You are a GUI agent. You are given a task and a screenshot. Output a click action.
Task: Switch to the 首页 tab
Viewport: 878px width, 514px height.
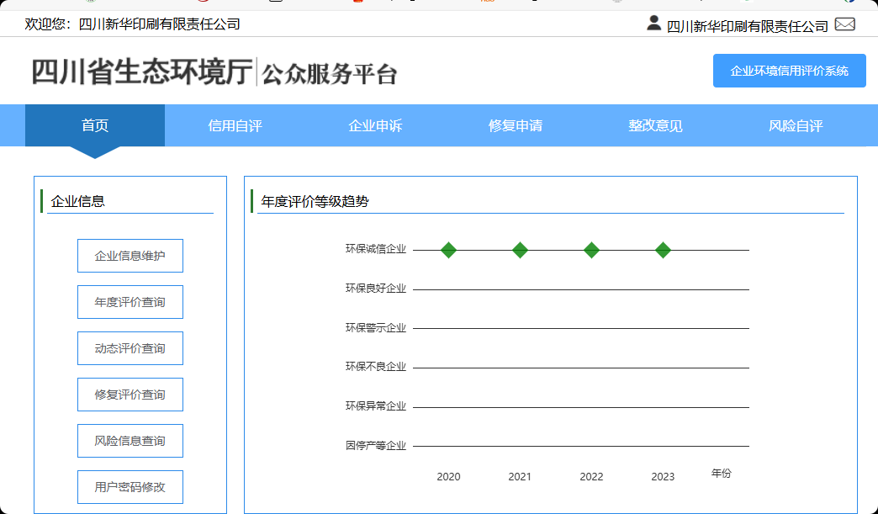tap(95, 126)
